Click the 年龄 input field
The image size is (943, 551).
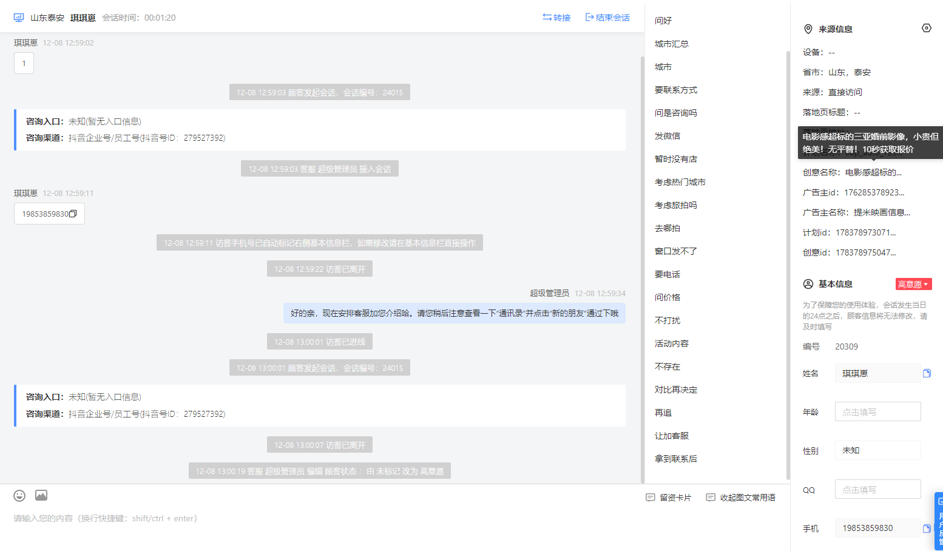877,411
